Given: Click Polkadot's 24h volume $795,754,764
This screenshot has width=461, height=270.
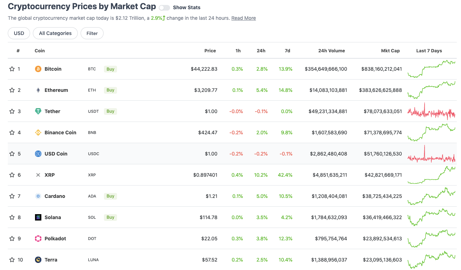Looking at the screenshot, I should [x=331, y=239].
